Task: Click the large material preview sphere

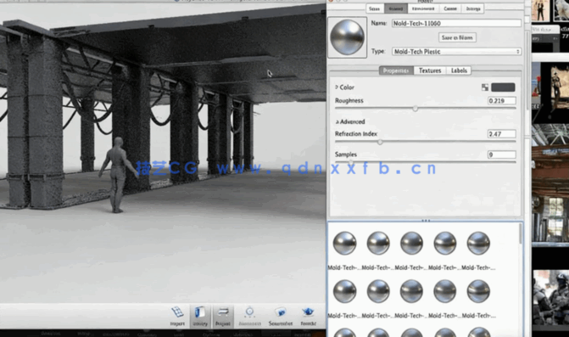Action: [347, 37]
